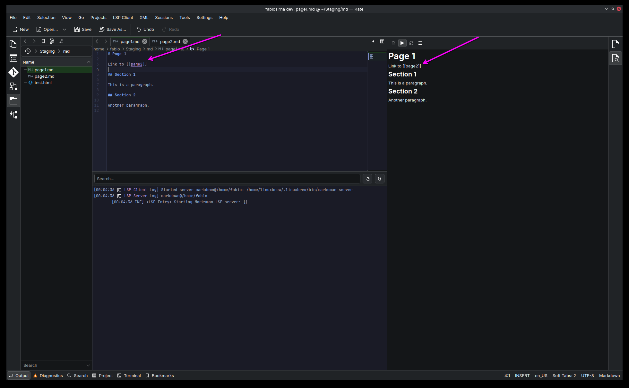Click the bookmark icon in file browser toolbar
The image size is (629, 388).
tap(43, 41)
